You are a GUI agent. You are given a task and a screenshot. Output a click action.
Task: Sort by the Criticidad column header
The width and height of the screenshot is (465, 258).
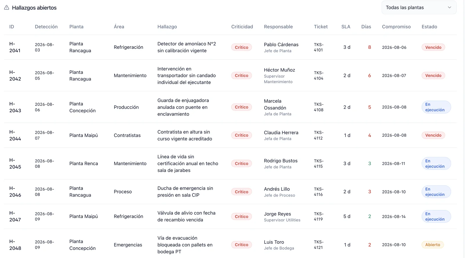coord(242,27)
